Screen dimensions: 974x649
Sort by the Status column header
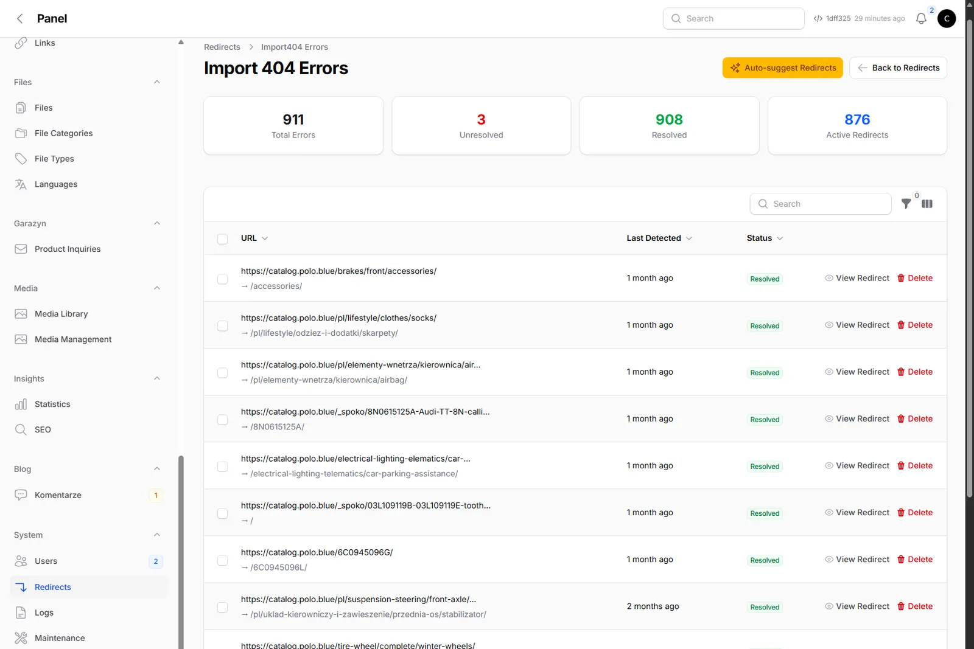[765, 238]
